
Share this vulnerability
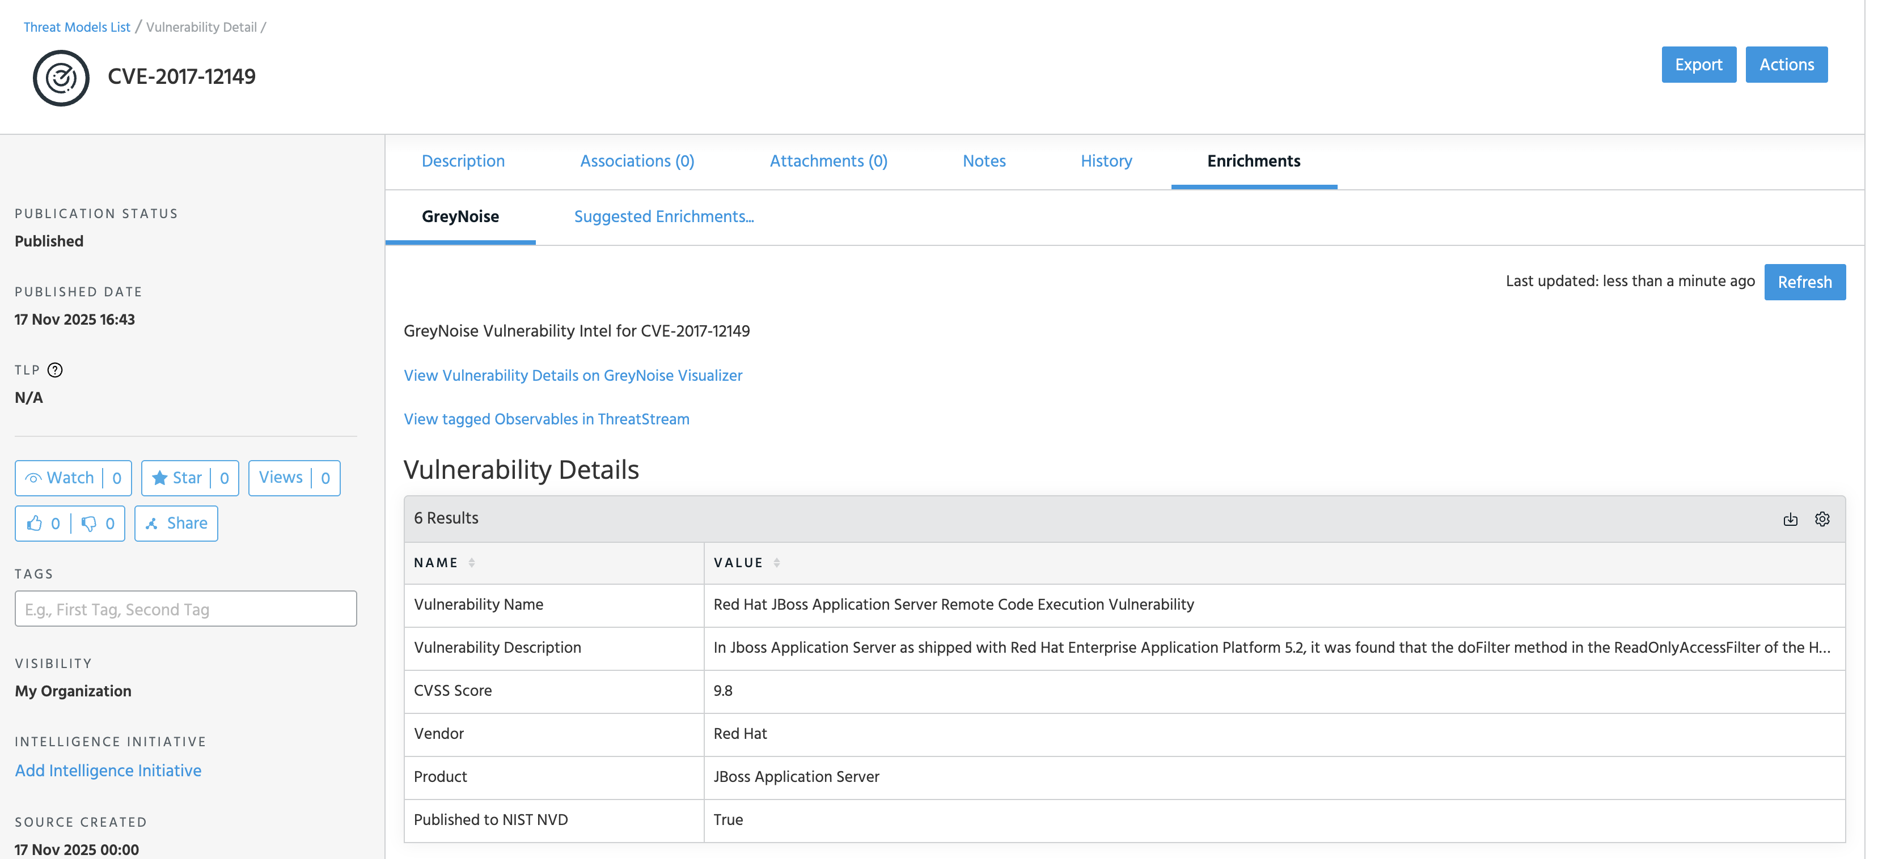click(176, 524)
